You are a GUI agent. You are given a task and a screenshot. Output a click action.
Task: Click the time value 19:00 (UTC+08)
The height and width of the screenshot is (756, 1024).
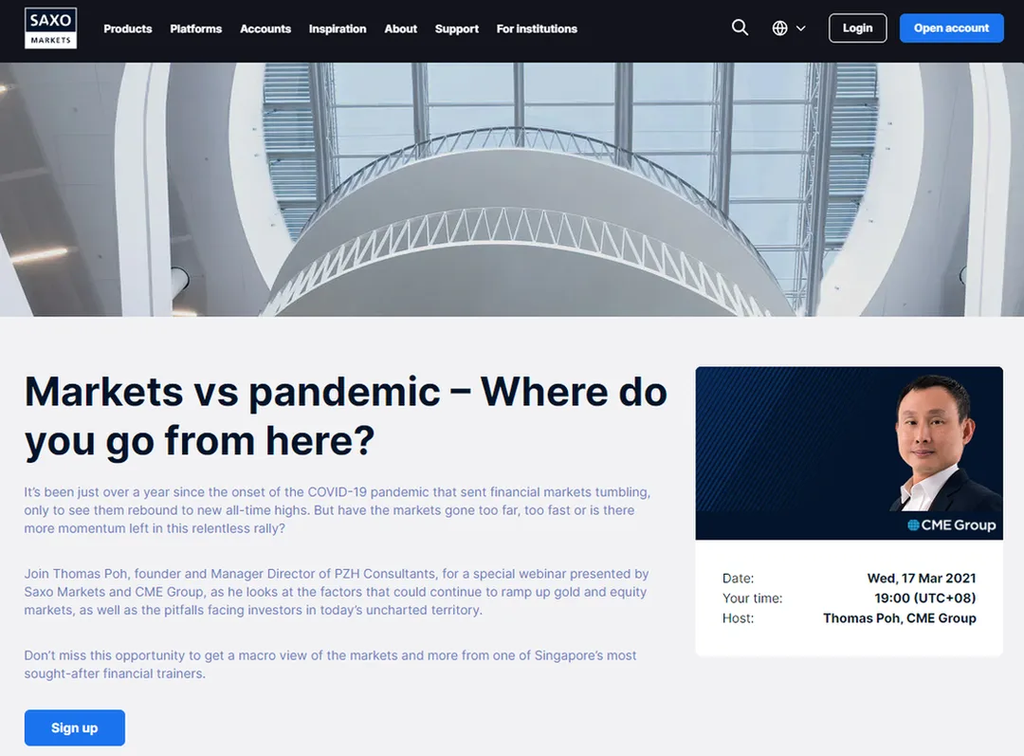point(925,598)
